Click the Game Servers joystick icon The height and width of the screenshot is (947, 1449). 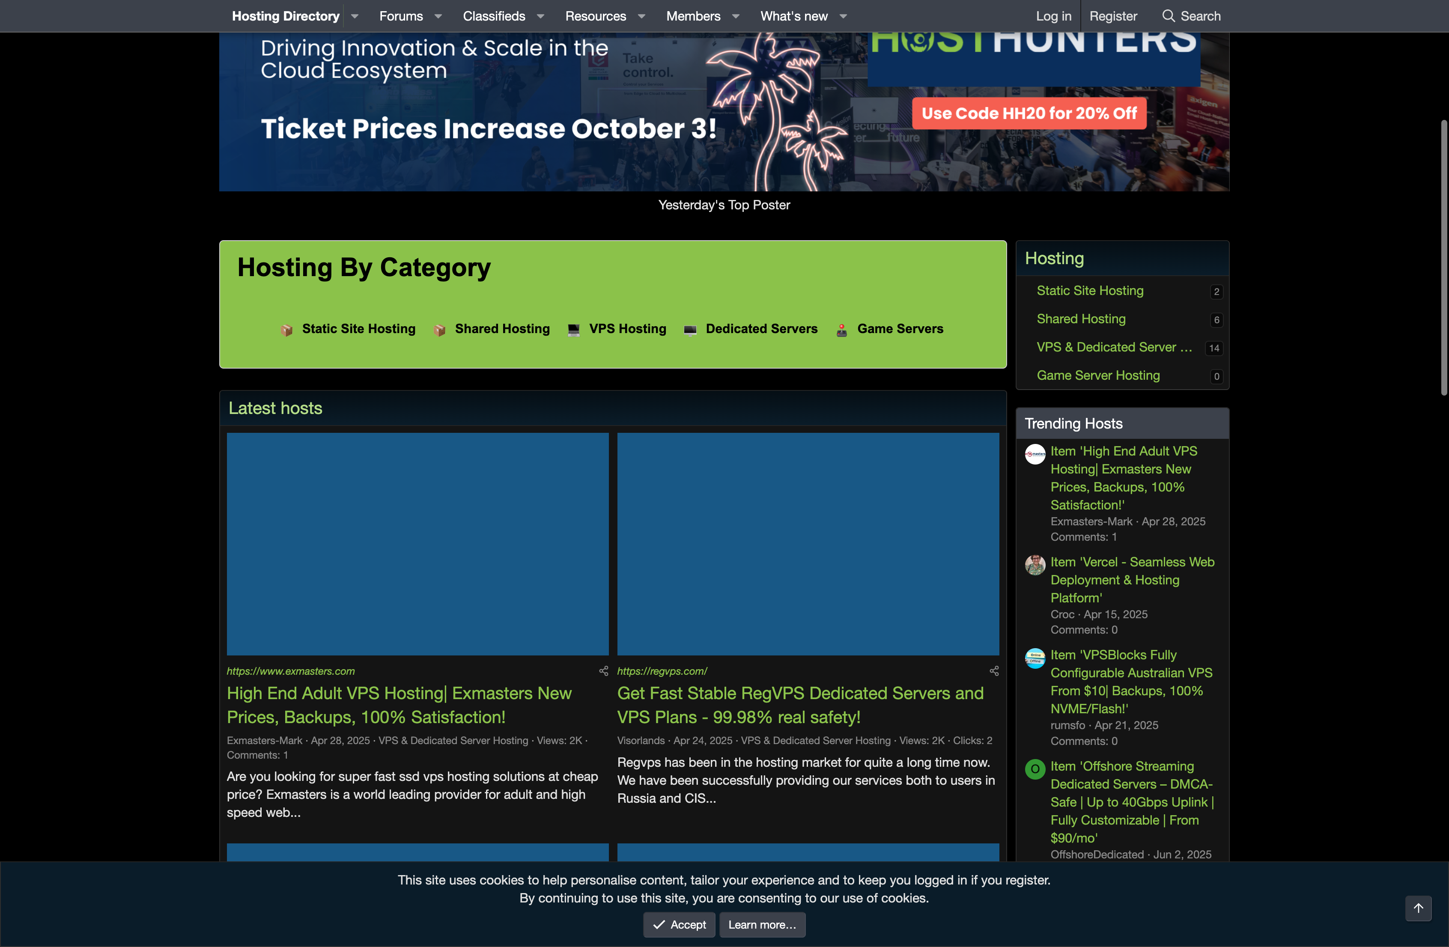841,329
